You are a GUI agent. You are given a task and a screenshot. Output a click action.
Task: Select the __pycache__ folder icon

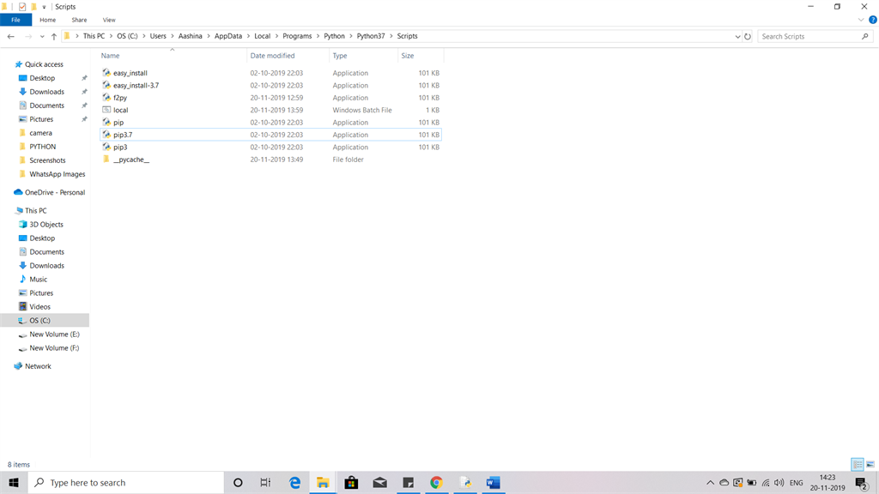click(x=106, y=159)
